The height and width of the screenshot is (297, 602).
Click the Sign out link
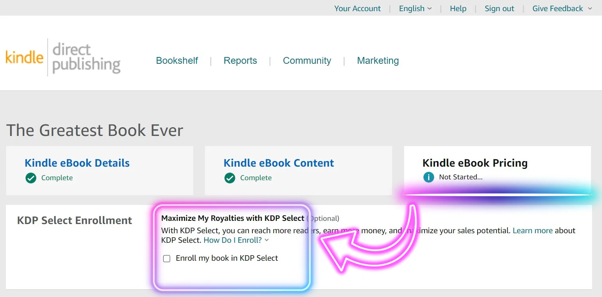click(500, 8)
